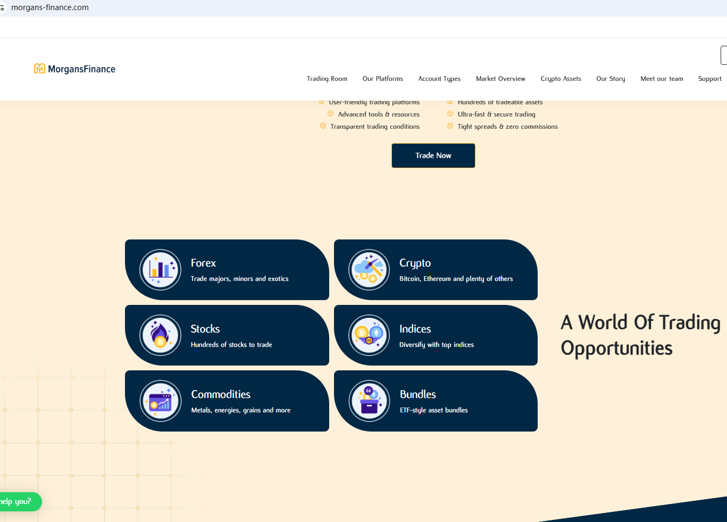Click the morgans-finance.com address bar
This screenshot has width=727, height=522.
point(50,8)
